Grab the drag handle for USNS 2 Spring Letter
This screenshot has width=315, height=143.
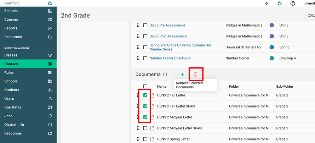(138, 139)
